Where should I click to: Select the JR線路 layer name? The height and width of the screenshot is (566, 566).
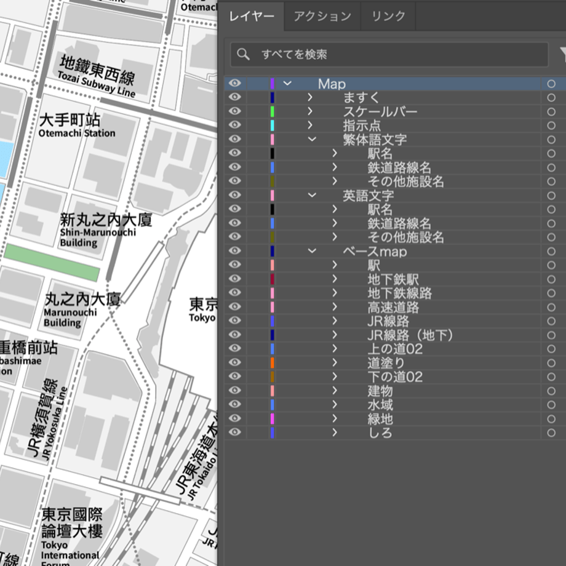388,321
